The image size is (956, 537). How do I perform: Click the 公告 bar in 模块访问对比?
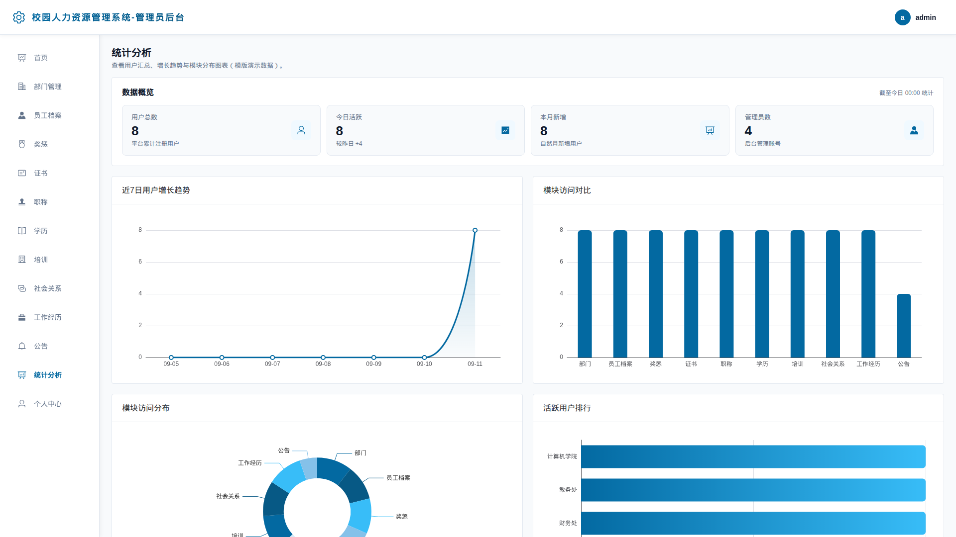pyautogui.click(x=904, y=326)
